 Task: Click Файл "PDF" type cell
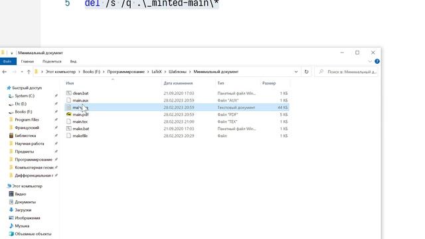click(228, 115)
